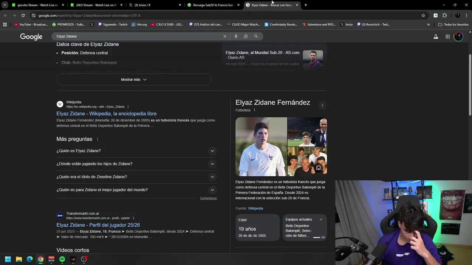Open File Explorer from the taskbar
Viewport: 472px width, 265px height.
coord(19,259)
